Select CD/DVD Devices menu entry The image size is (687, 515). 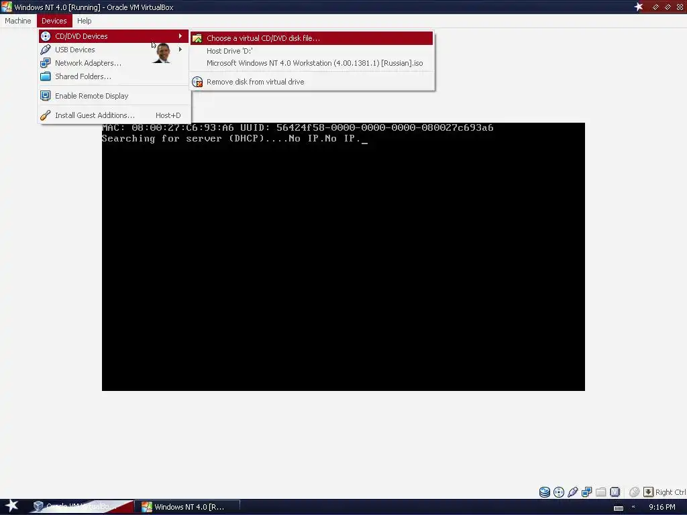[x=114, y=36]
